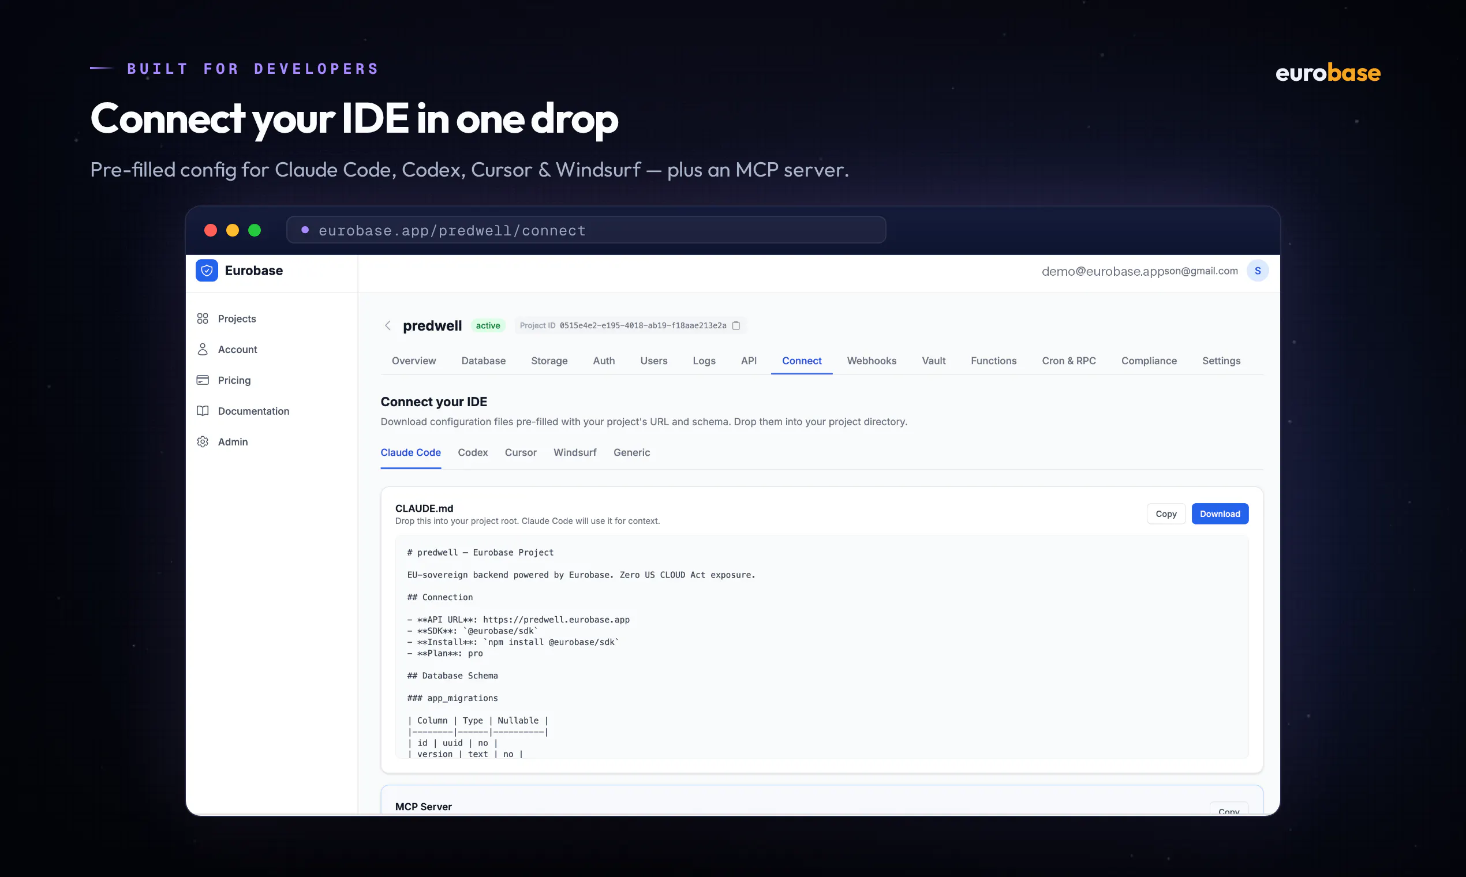1466x877 pixels.
Task: Click the Pricing card icon in sidebar
Action: pos(203,380)
